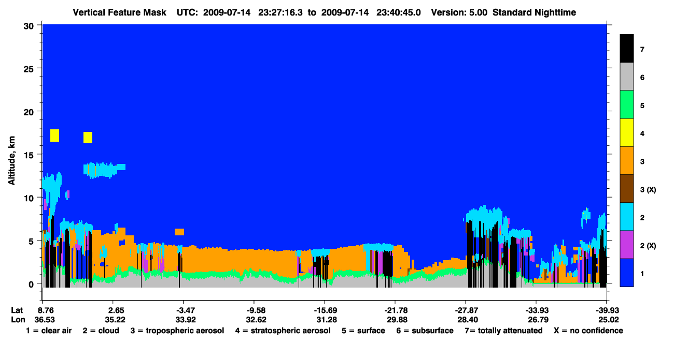Screen dimensions: 674x345
Task: Select the blue swatch labeled 1
Action: pos(627,272)
